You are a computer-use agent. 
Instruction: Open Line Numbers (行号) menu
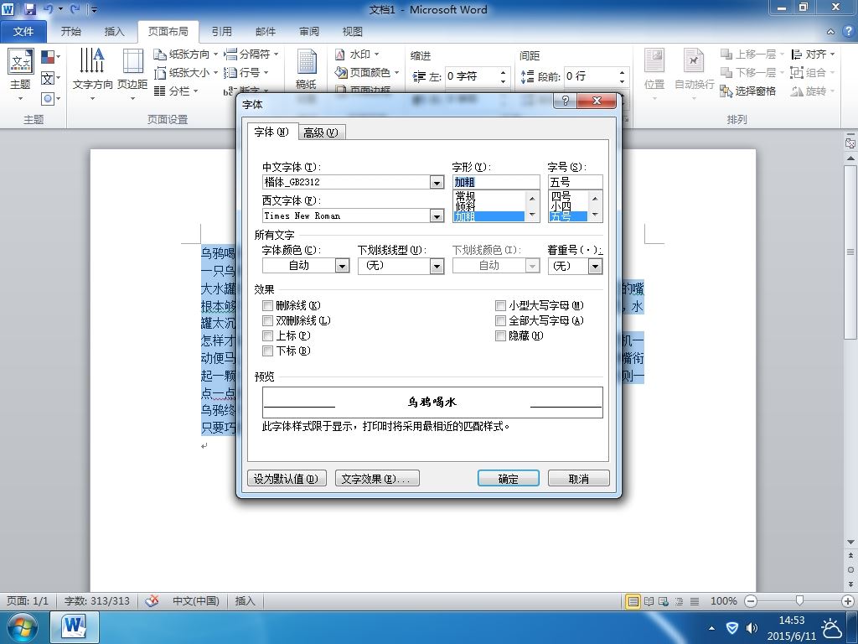point(246,72)
